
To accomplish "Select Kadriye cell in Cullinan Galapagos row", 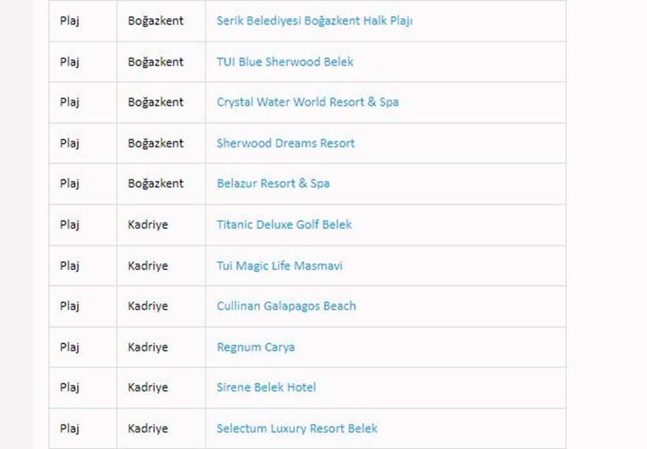I will coord(148,306).
